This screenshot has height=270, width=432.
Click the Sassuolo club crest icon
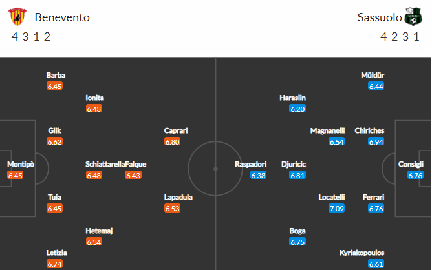[x=413, y=17]
